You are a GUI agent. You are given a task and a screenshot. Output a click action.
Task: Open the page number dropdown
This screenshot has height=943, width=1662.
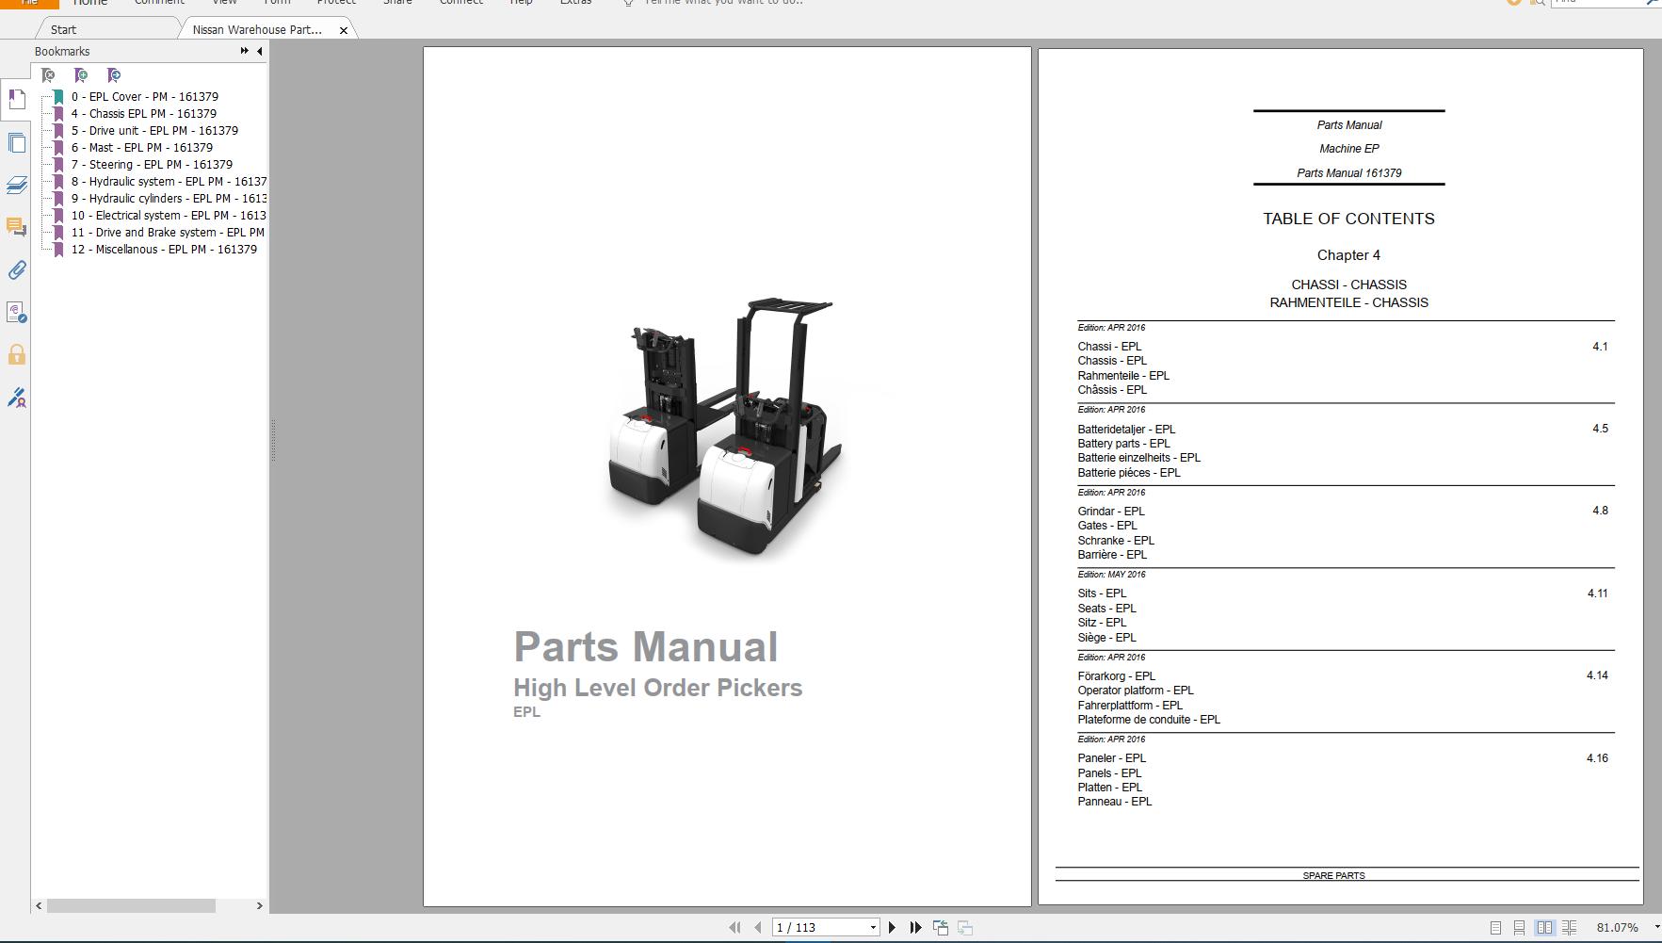point(873,928)
